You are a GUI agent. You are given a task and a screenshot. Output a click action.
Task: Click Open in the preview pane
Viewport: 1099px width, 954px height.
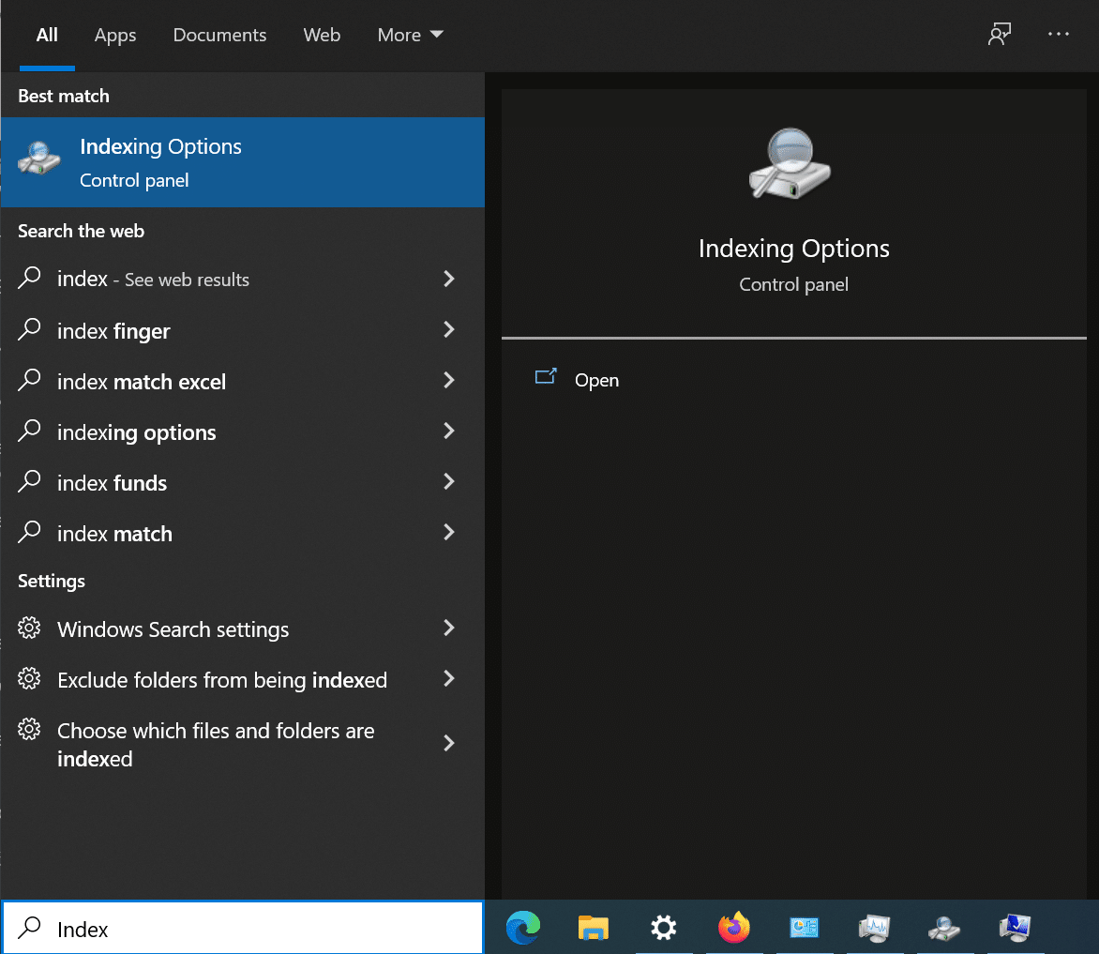pos(596,381)
